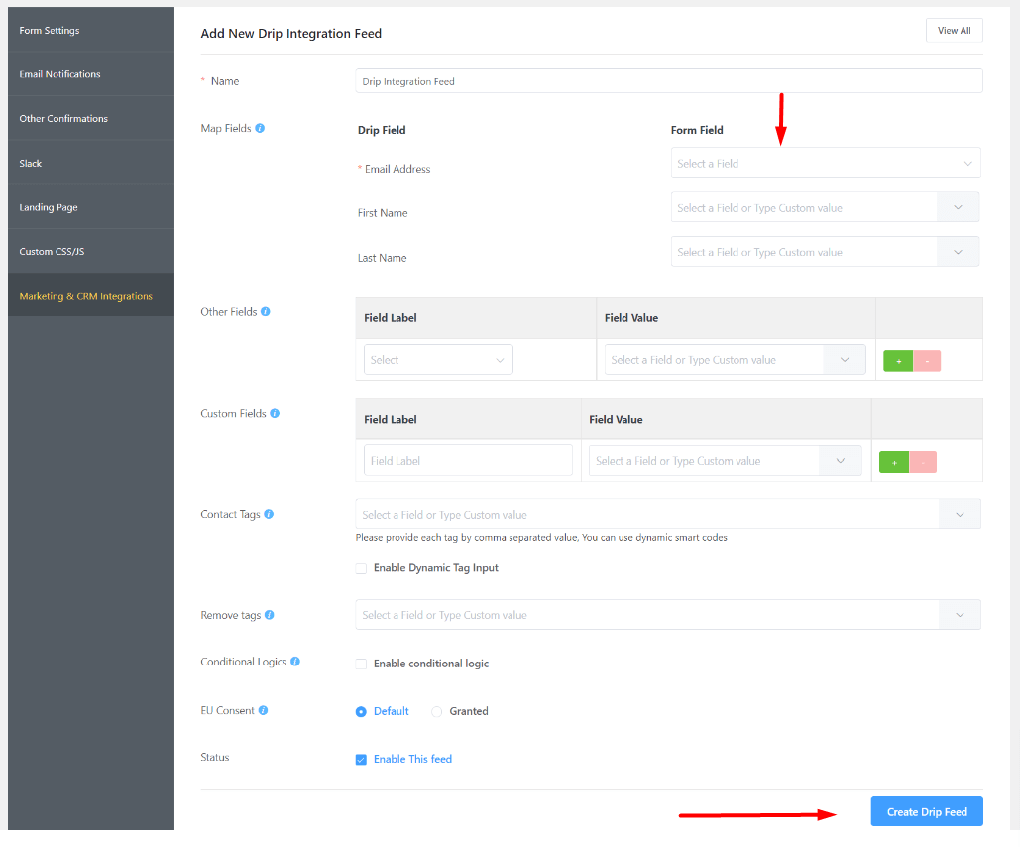
Task: Go to Email Notifications settings
Action: pyautogui.click(x=91, y=74)
